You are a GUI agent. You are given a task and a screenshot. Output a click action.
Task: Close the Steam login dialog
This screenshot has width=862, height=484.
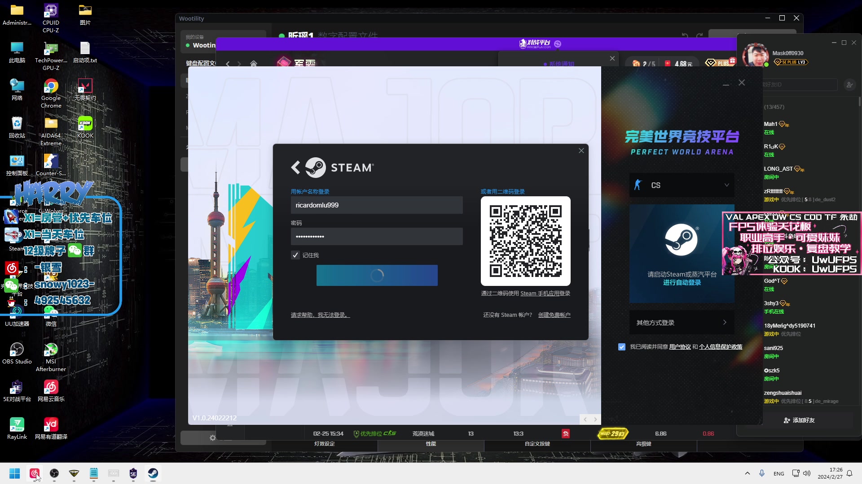(x=581, y=151)
